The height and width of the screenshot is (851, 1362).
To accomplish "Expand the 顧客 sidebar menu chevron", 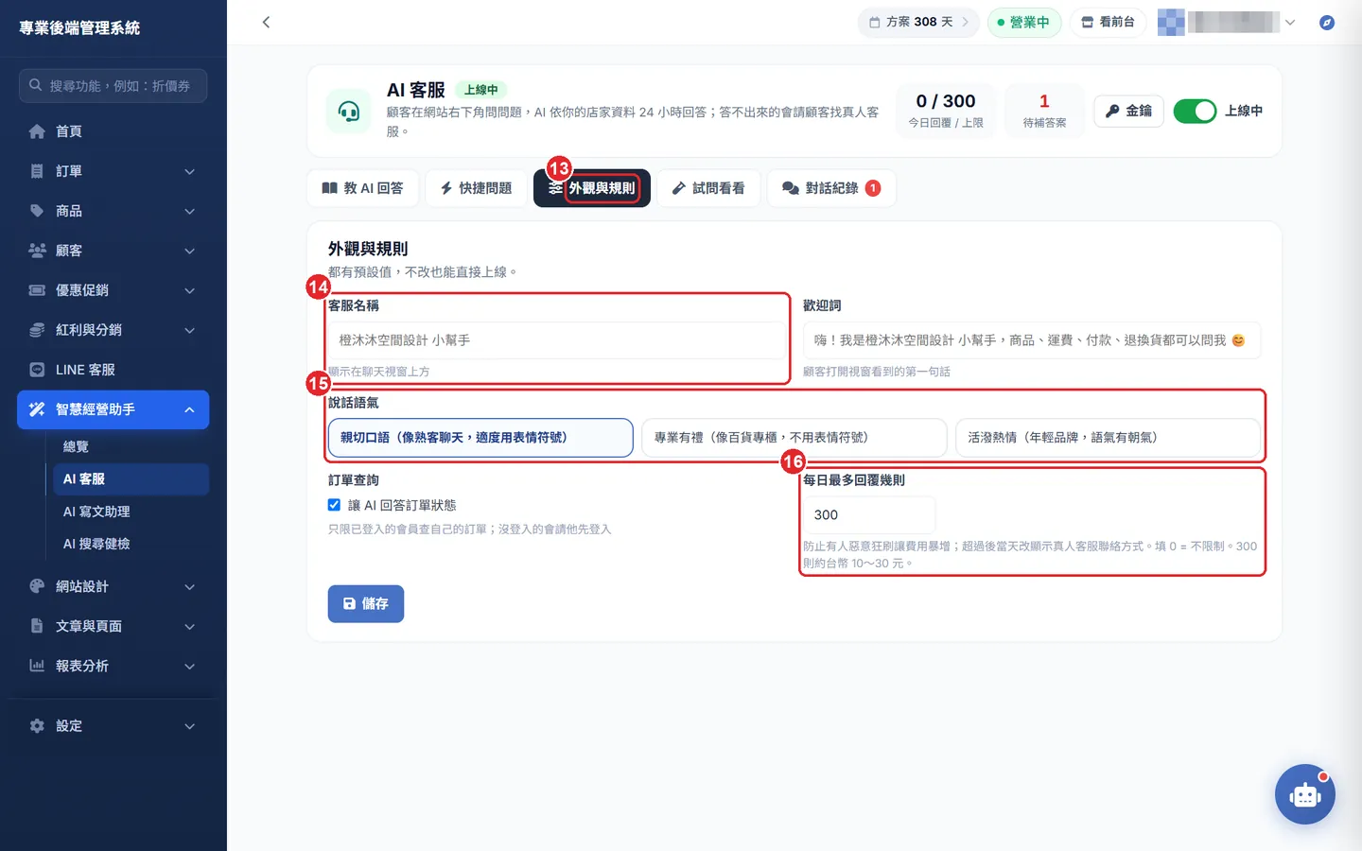I will click(189, 251).
